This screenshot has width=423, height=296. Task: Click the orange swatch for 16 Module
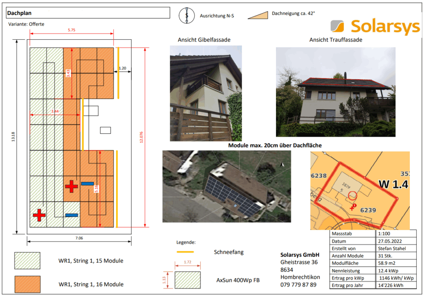(x=28, y=284)
